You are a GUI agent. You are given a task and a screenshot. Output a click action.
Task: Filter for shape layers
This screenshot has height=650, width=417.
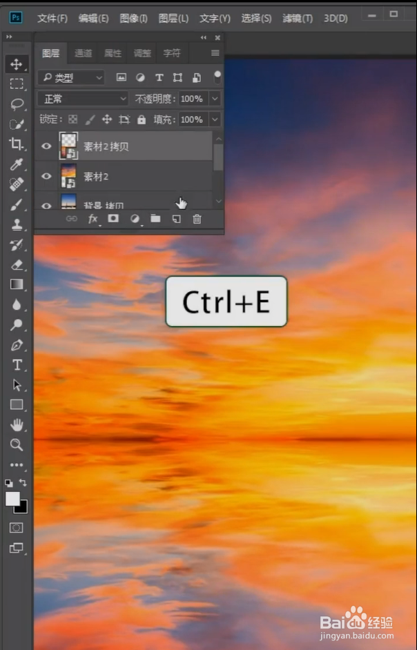tap(177, 77)
